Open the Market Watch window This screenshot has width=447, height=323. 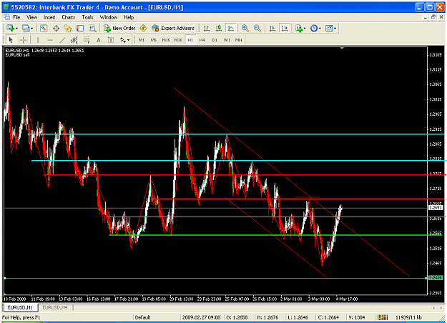[x=44, y=28]
